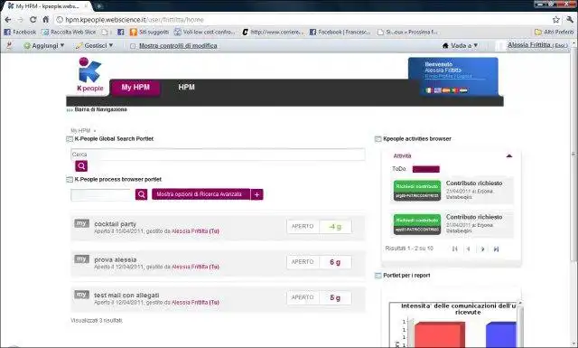Click the 6 g value for prova alessia
578x348 pixels.
click(335, 262)
